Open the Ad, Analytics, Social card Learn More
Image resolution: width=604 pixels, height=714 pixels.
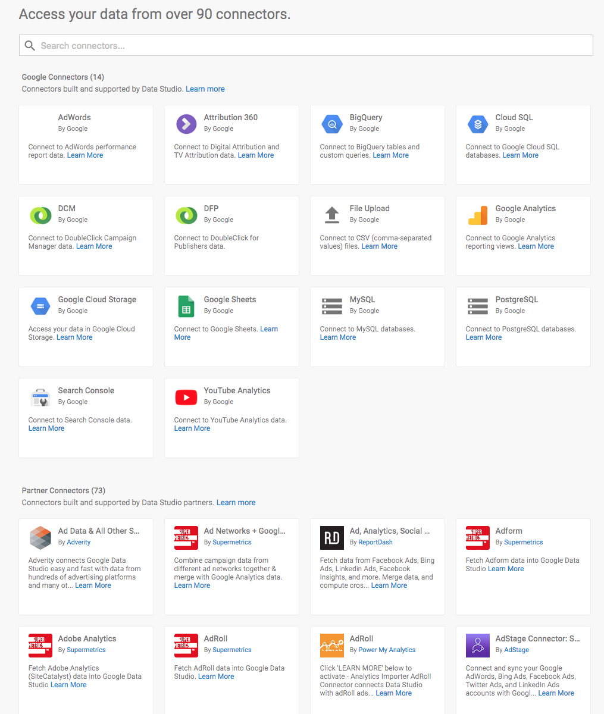click(x=389, y=585)
